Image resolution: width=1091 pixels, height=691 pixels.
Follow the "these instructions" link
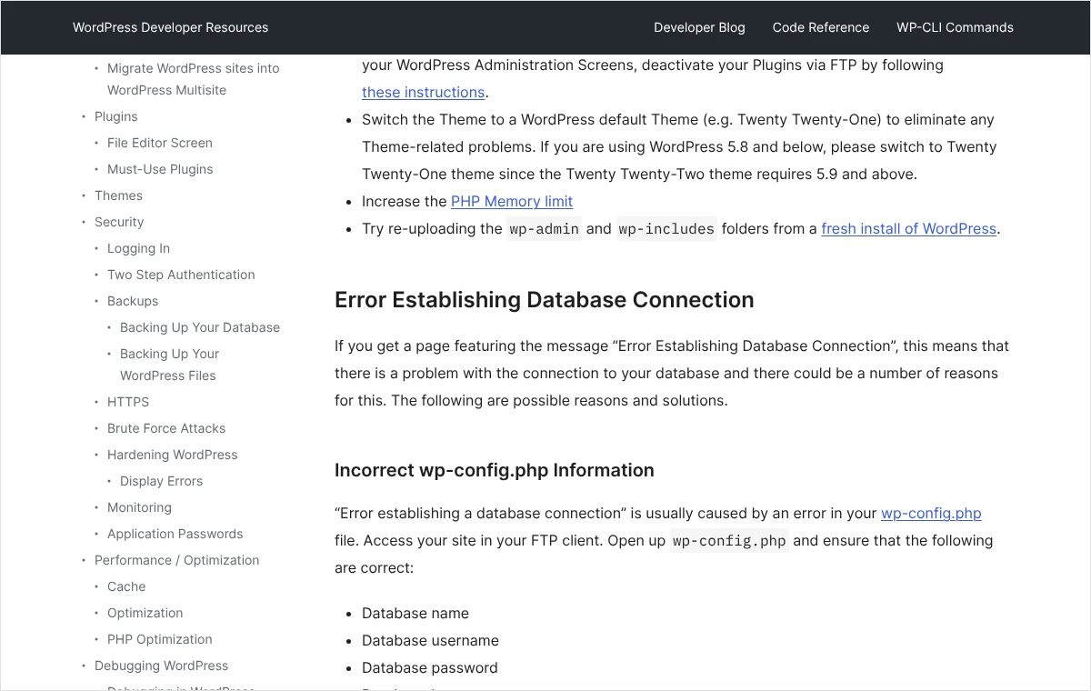pos(423,92)
